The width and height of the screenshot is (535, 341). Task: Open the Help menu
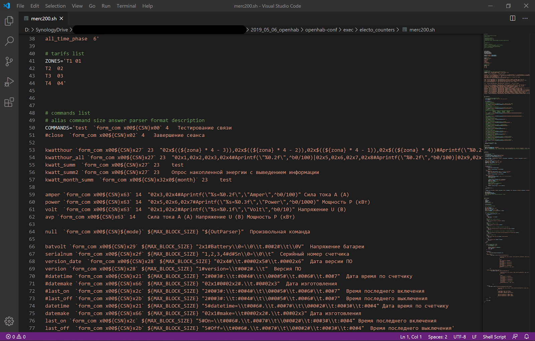pyautogui.click(x=147, y=6)
